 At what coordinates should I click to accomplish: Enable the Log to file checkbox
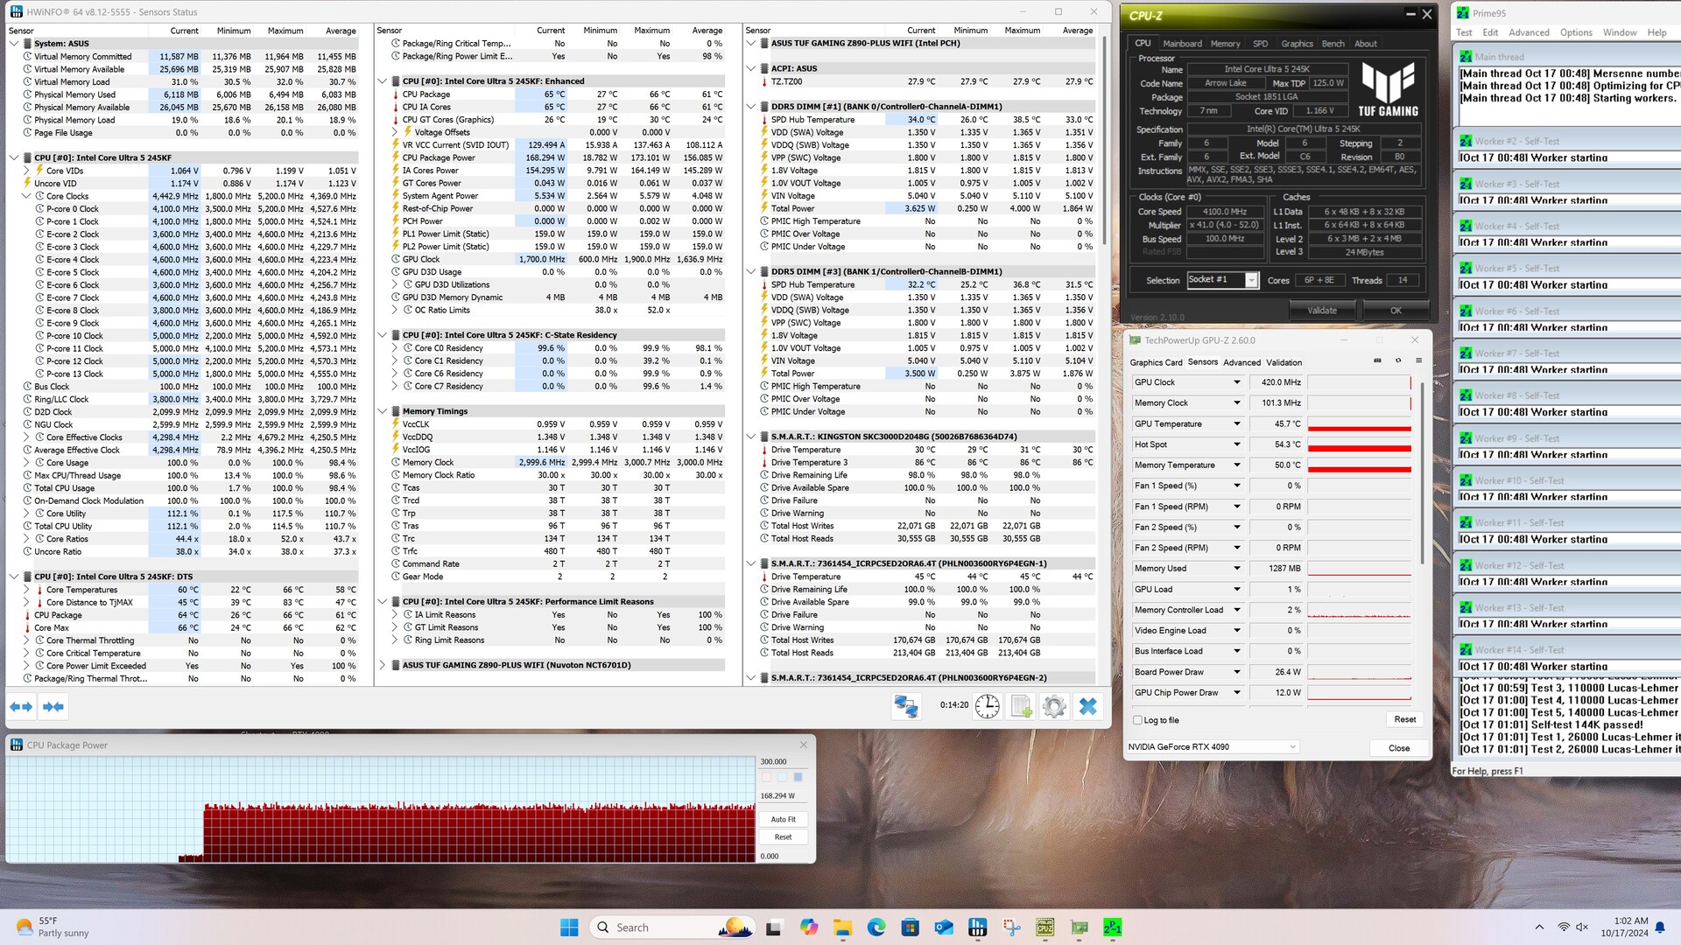click(x=1137, y=720)
